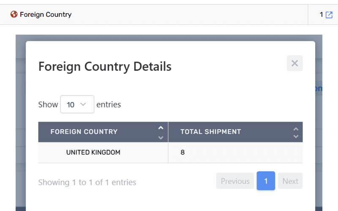
Task: Click the globe icon beside Foreign Country
Action: tap(14, 14)
